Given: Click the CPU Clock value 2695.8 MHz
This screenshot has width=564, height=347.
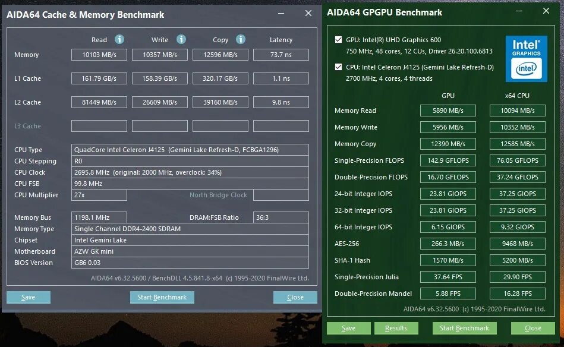Looking at the screenshot, I should pos(190,172).
